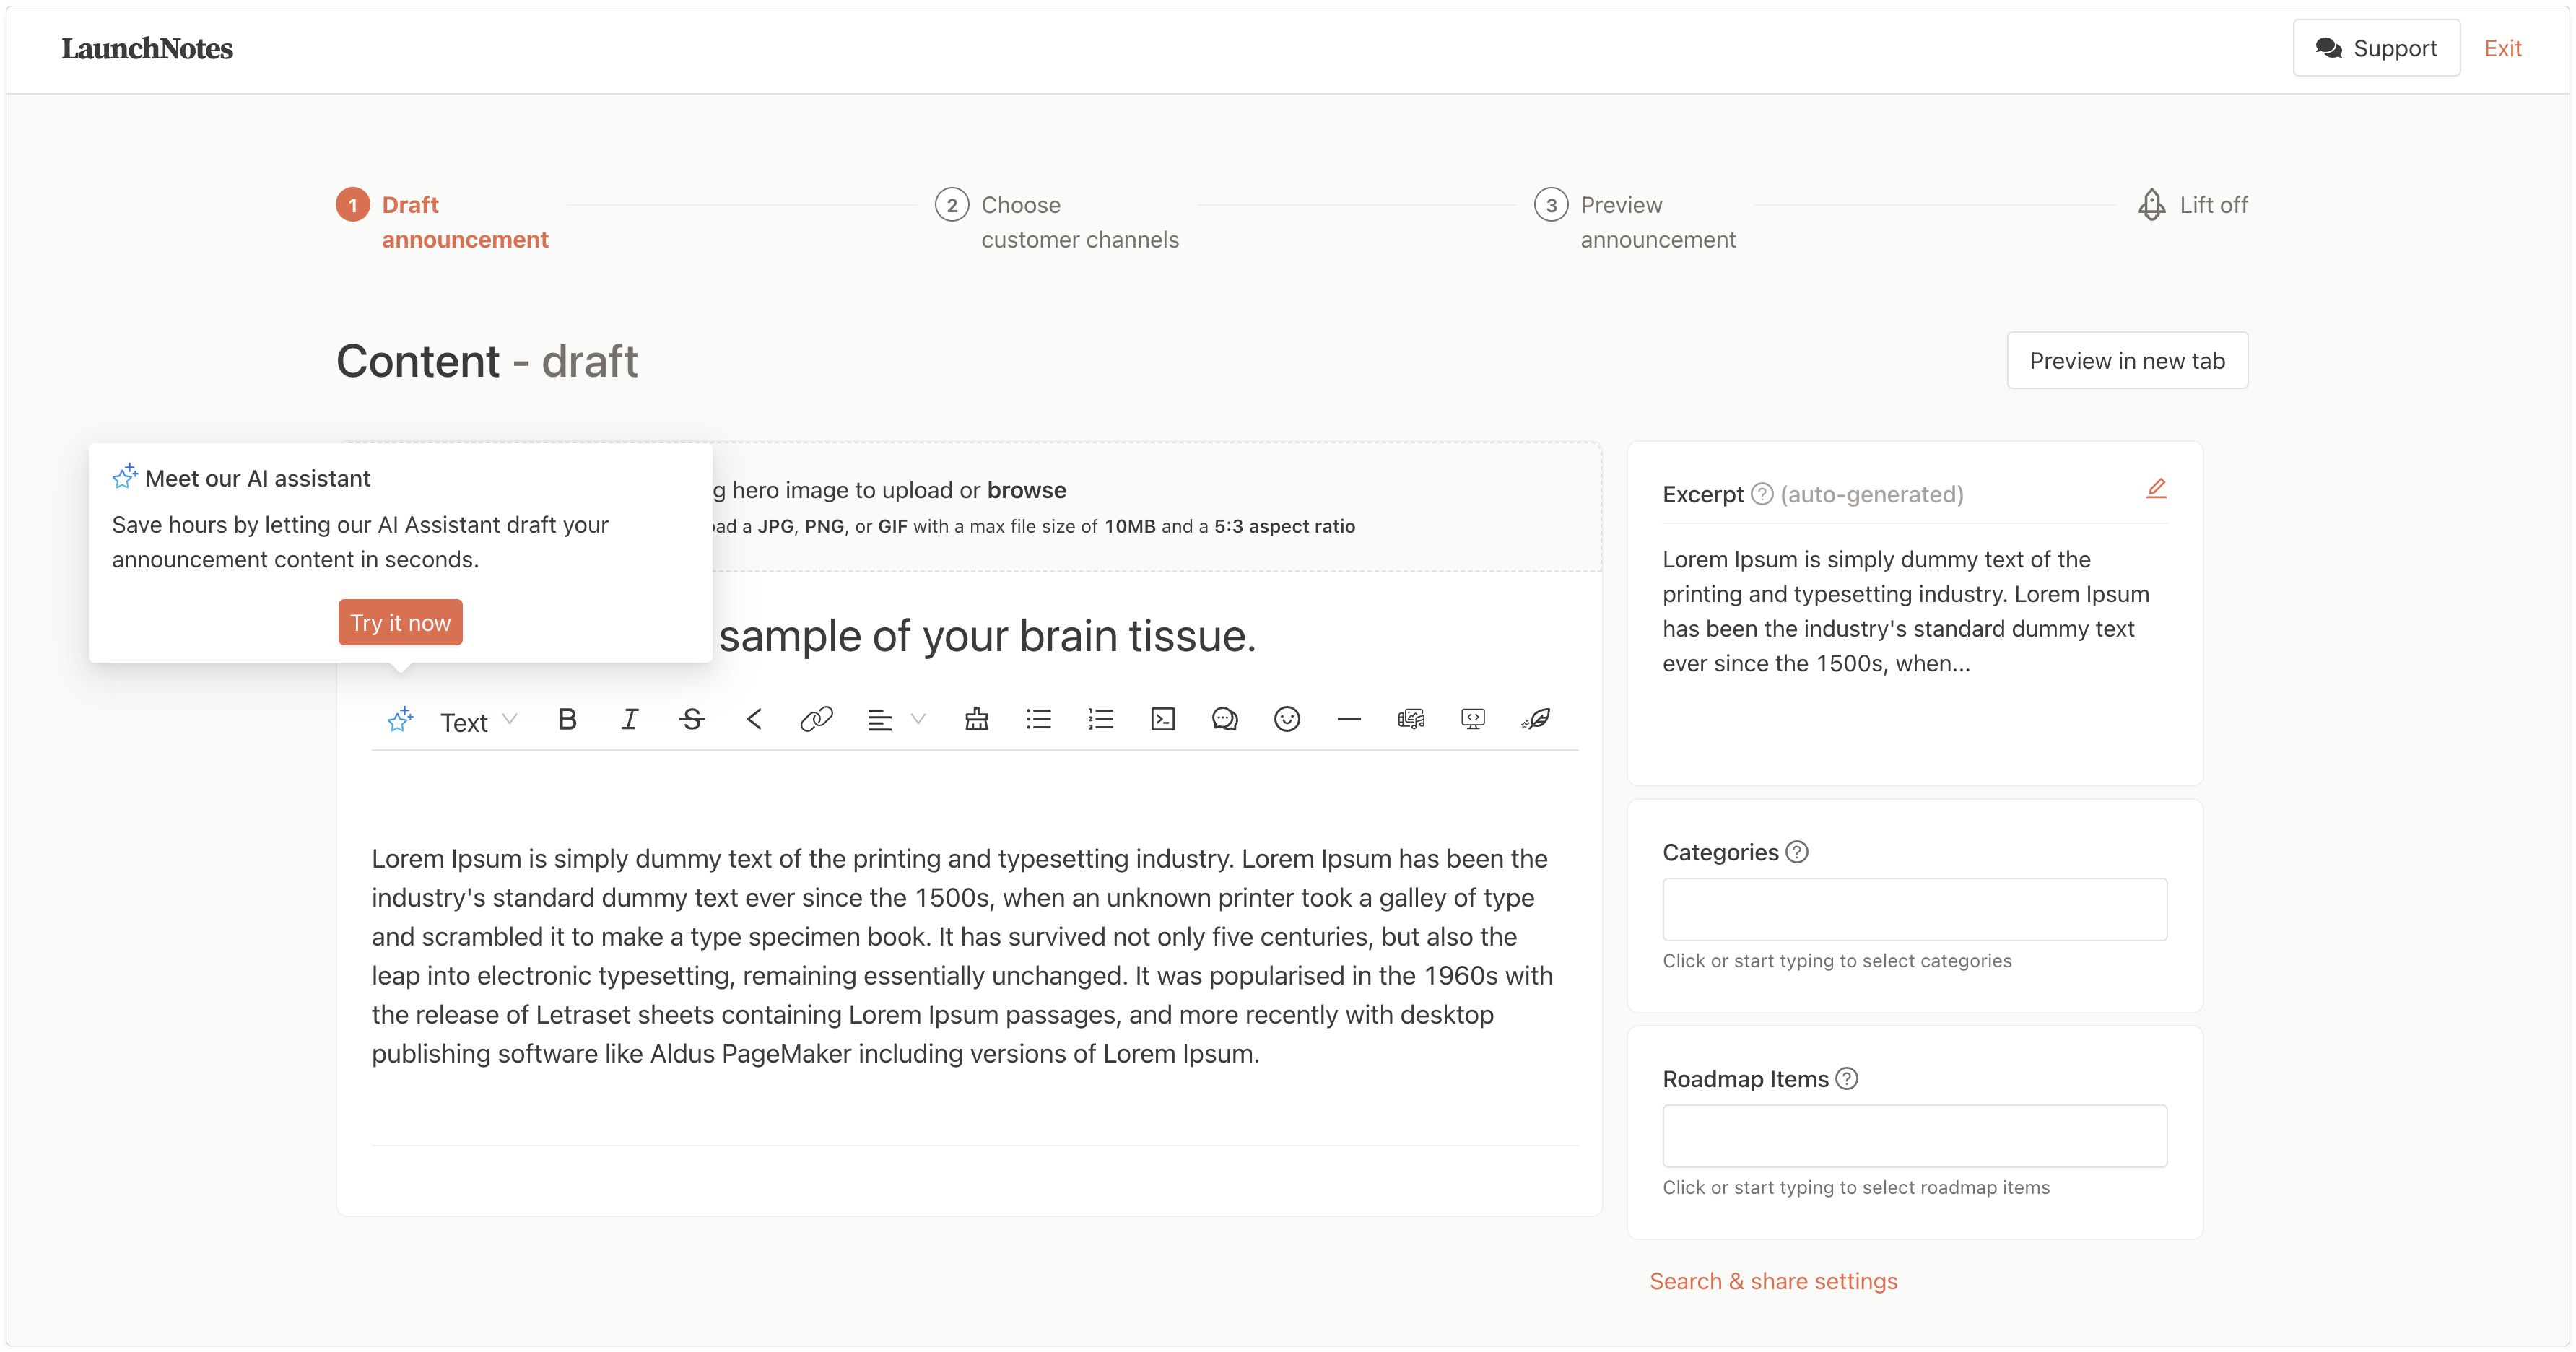Go to step 1 Draft announcement

(x=442, y=222)
